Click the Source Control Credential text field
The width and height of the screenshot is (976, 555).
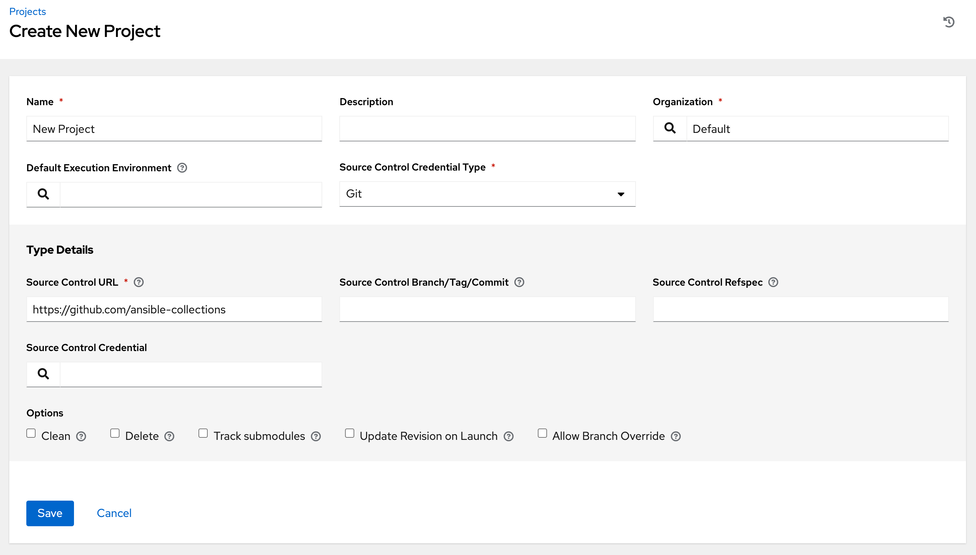[x=191, y=374]
